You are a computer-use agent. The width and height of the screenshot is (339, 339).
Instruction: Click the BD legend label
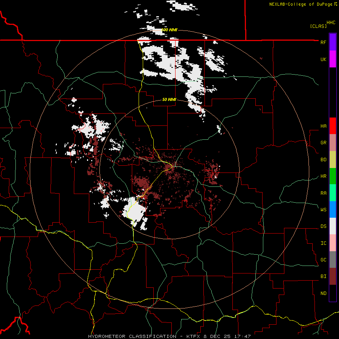click(x=323, y=160)
